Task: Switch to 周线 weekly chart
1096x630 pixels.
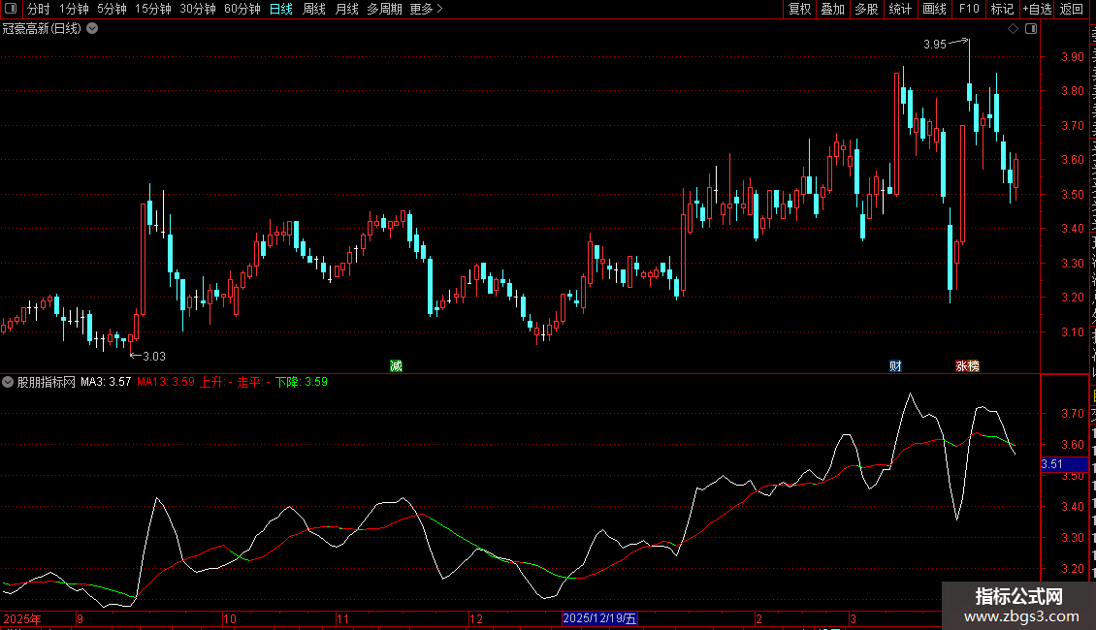Action: point(314,9)
